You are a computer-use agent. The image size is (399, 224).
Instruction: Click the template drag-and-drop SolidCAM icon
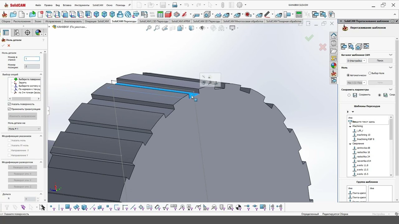tap(345, 28)
